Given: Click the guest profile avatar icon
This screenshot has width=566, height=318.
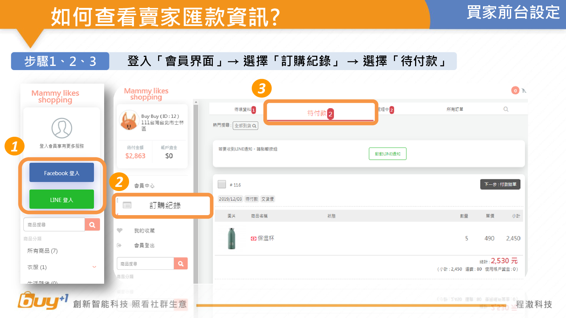Looking at the screenshot, I should pyautogui.click(x=62, y=128).
